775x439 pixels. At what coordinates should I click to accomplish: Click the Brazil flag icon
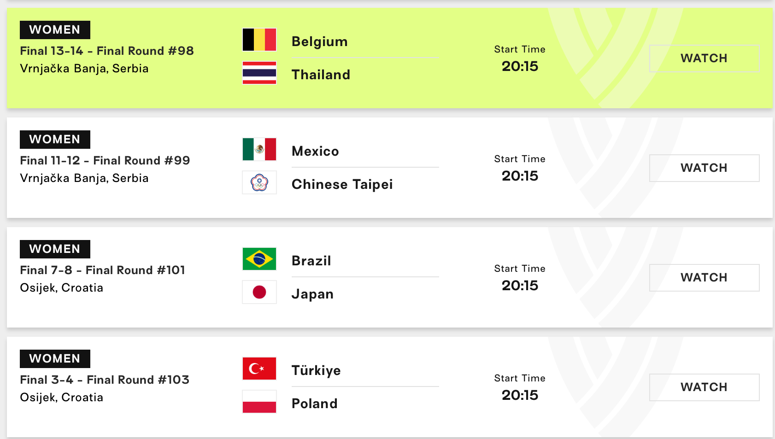[x=259, y=259]
